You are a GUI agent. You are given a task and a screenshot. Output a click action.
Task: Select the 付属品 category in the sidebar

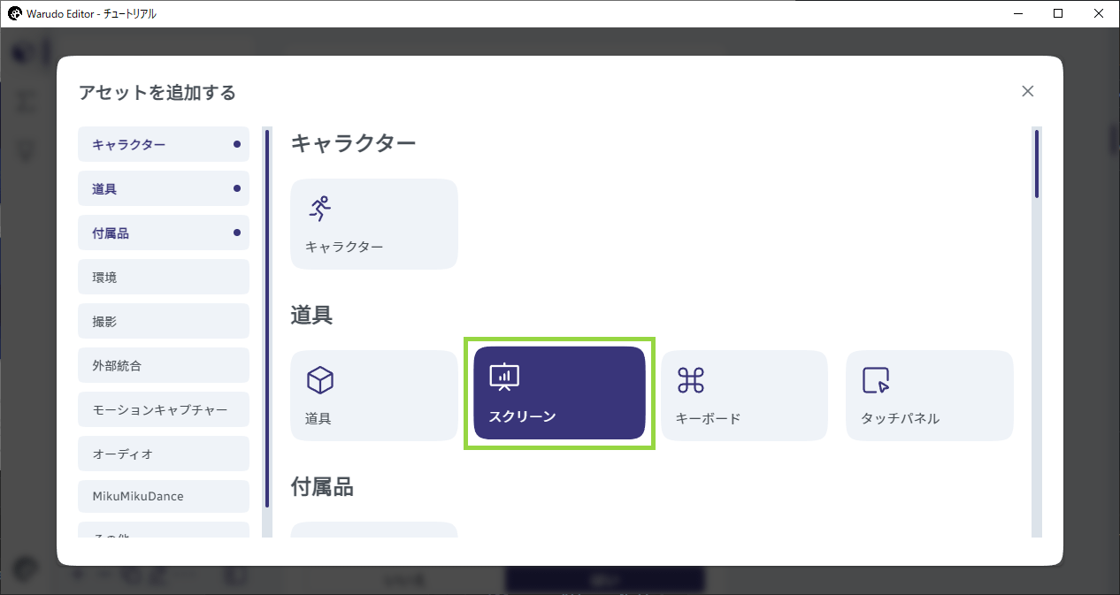click(x=164, y=233)
